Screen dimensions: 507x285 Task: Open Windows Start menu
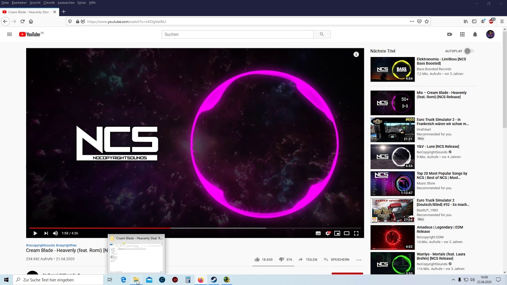(x=6, y=280)
